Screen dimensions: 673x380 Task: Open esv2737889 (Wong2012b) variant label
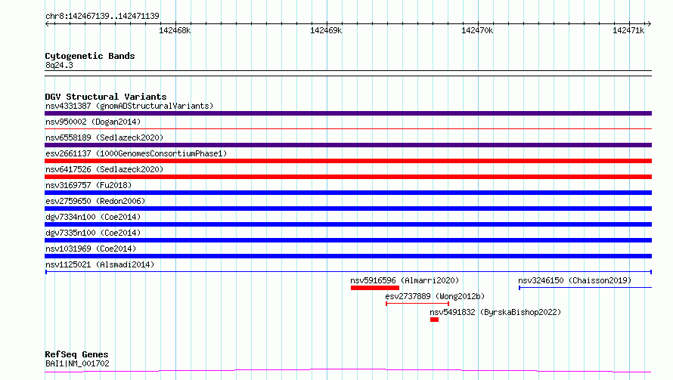pos(435,296)
